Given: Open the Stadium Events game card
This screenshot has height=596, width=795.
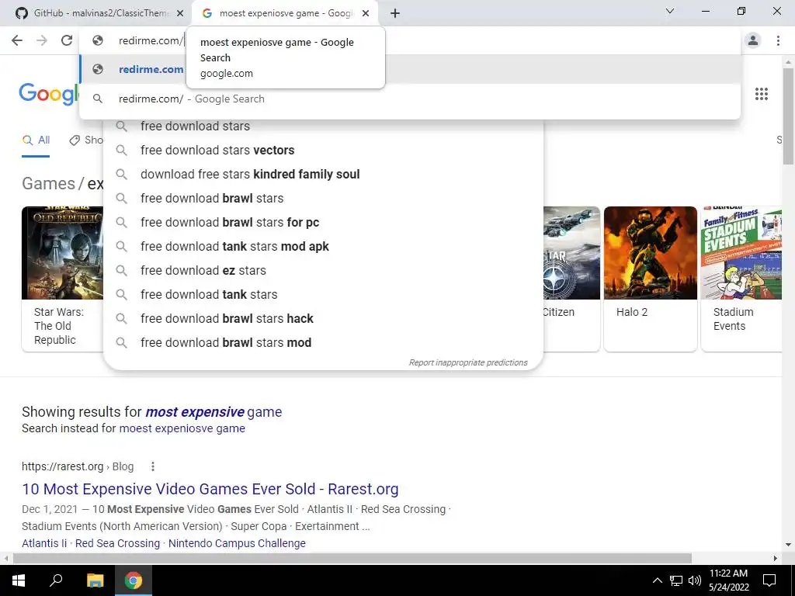Looking at the screenshot, I should 741,279.
